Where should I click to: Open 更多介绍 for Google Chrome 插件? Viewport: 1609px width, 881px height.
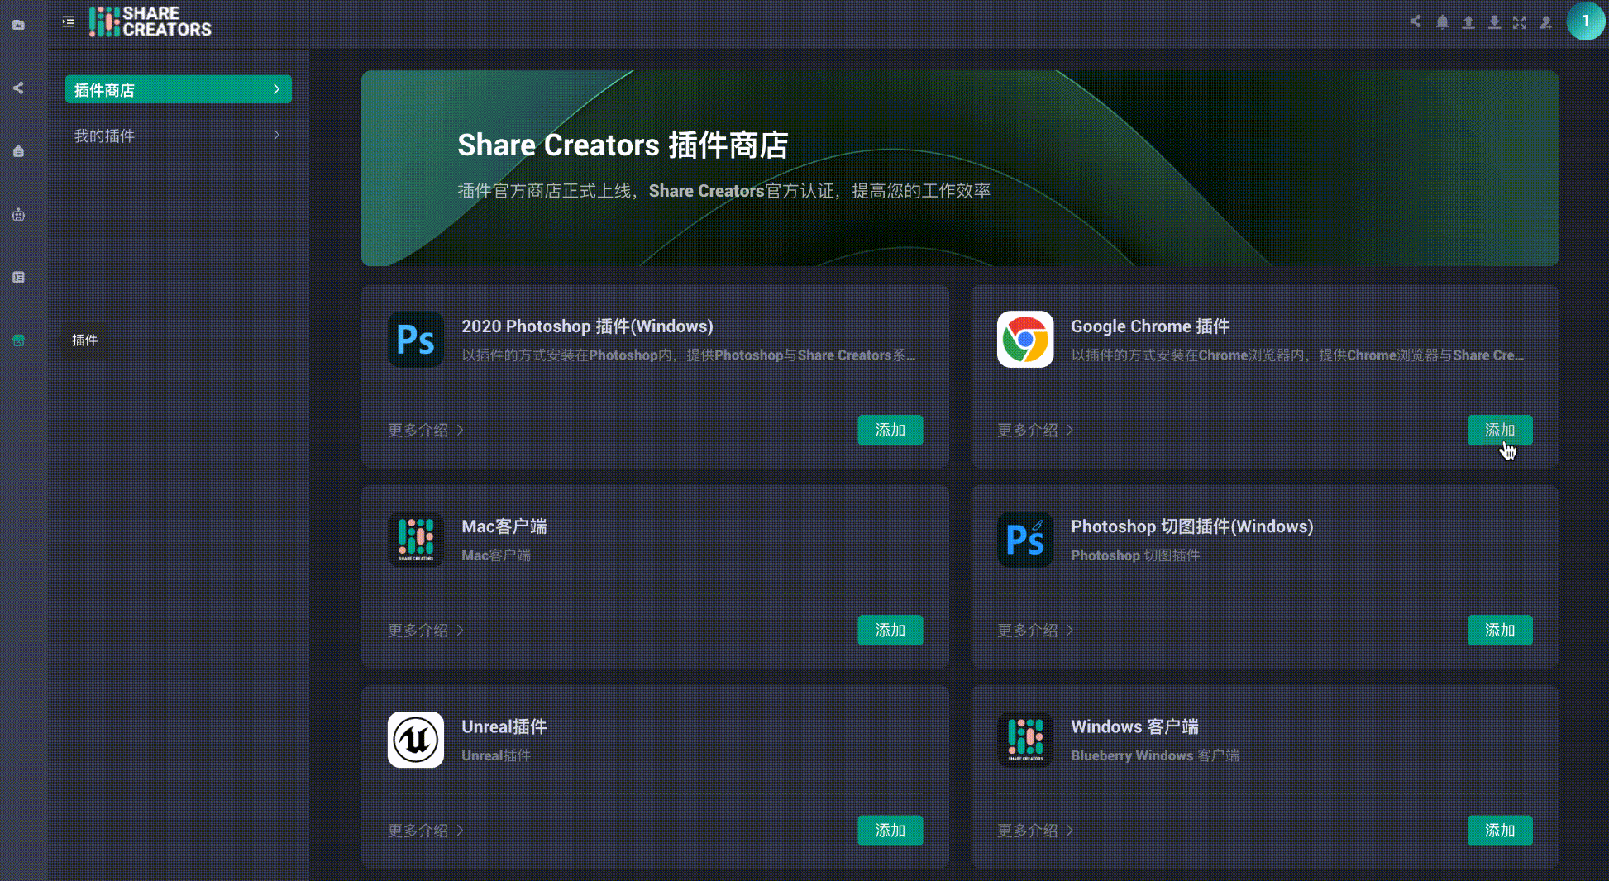1035,430
